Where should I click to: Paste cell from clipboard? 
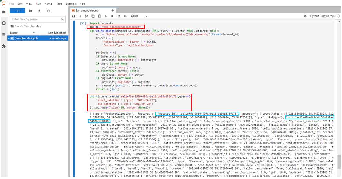pyautogui.click(x=100, y=16)
